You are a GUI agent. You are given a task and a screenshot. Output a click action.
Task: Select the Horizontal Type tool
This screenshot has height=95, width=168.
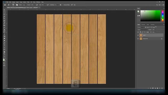coord(4,45)
